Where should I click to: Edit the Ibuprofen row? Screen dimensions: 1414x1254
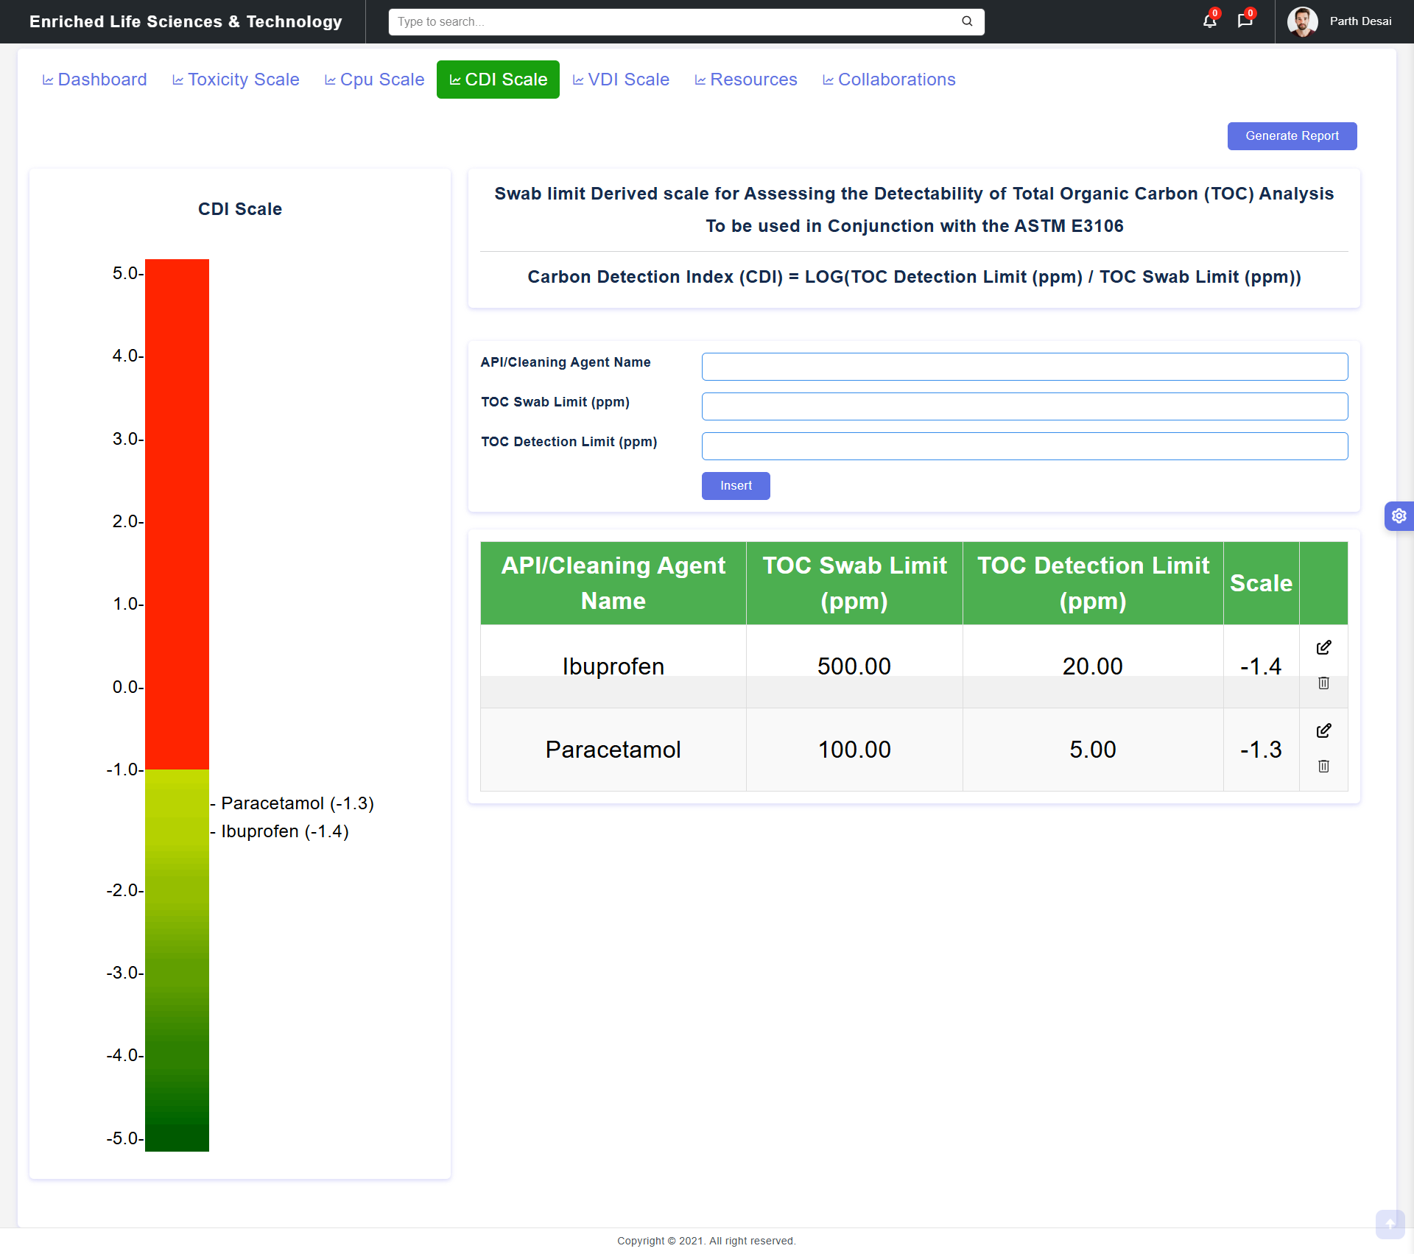click(x=1323, y=647)
